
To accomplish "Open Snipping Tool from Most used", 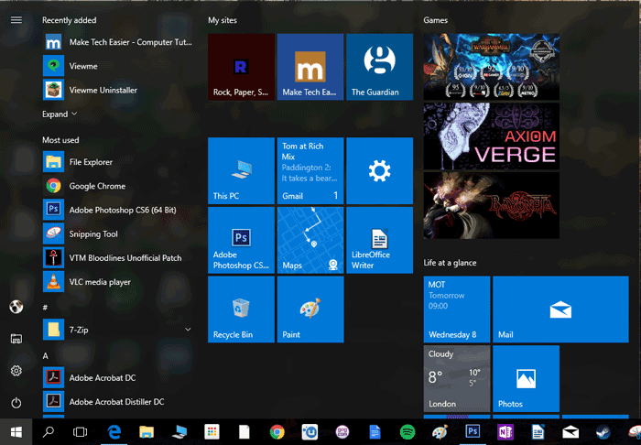I will click(117, 233).
